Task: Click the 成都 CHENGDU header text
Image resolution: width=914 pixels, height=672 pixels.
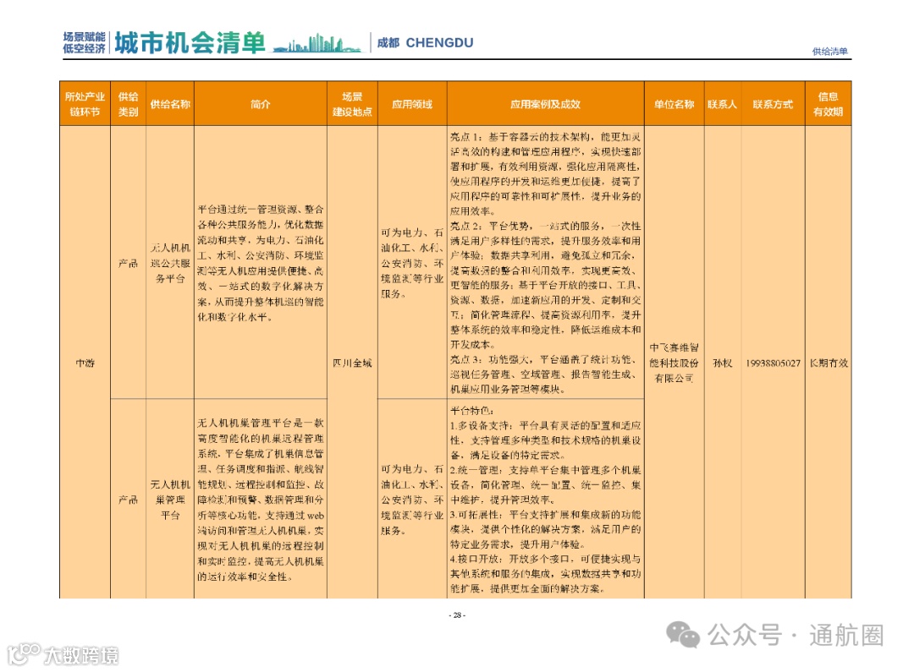Action: click(425, 42)
